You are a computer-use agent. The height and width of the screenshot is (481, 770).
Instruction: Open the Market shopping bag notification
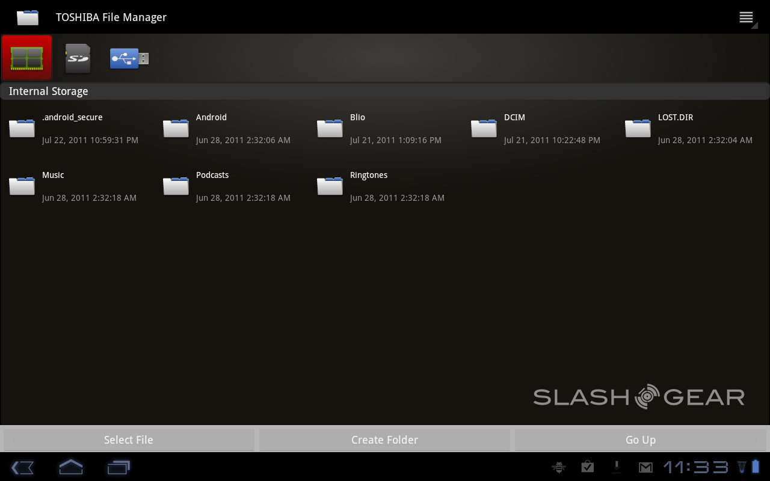click(x=588, y=467)
